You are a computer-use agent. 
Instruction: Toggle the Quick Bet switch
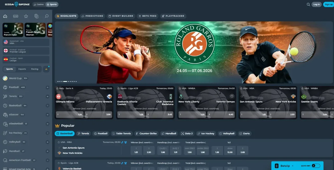click(x=316, y=166)
